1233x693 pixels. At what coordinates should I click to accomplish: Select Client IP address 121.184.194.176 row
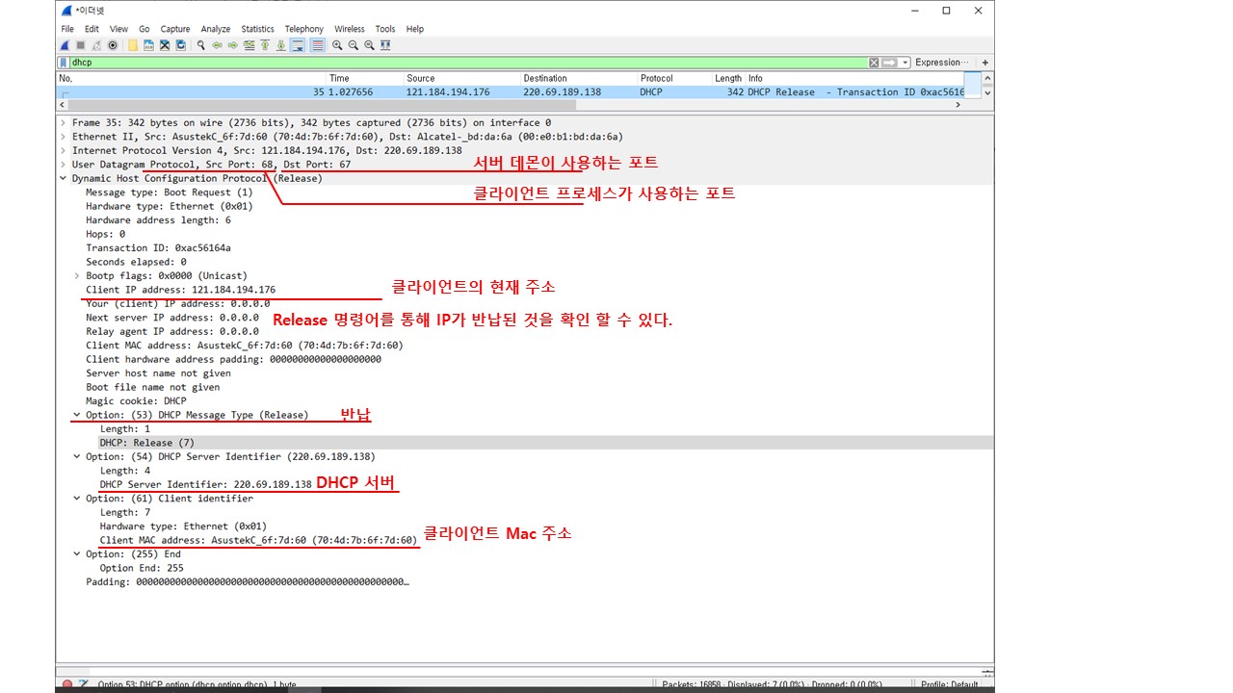point(180,290)
